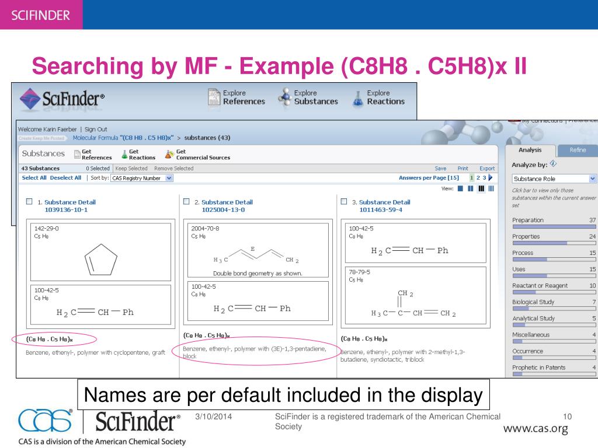Click the Get References document icon

point(77,154)
